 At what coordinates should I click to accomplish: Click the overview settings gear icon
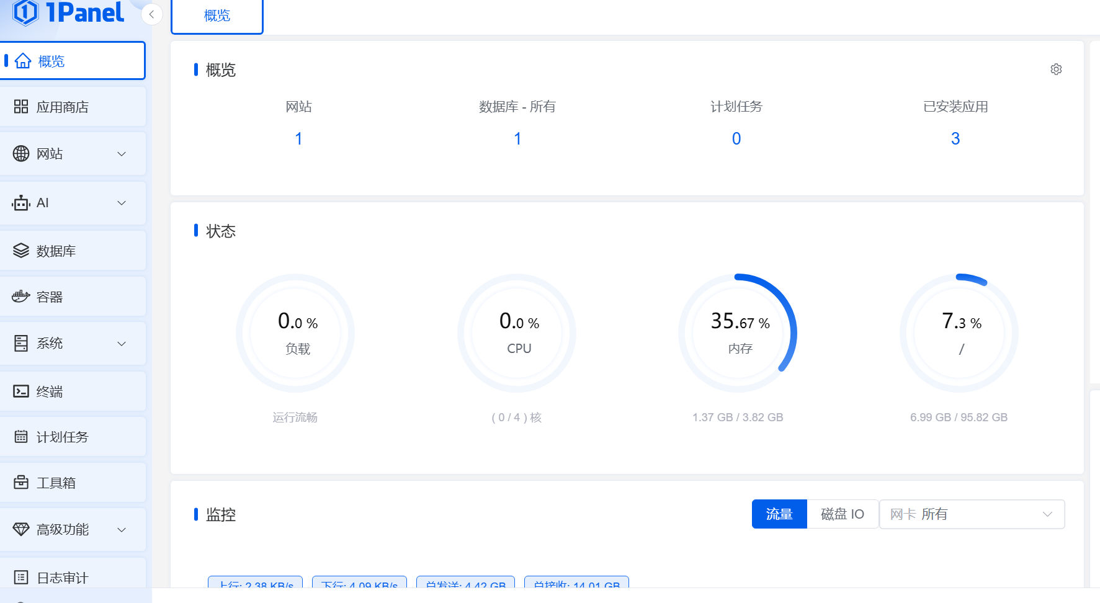[x=1056, y=69]
